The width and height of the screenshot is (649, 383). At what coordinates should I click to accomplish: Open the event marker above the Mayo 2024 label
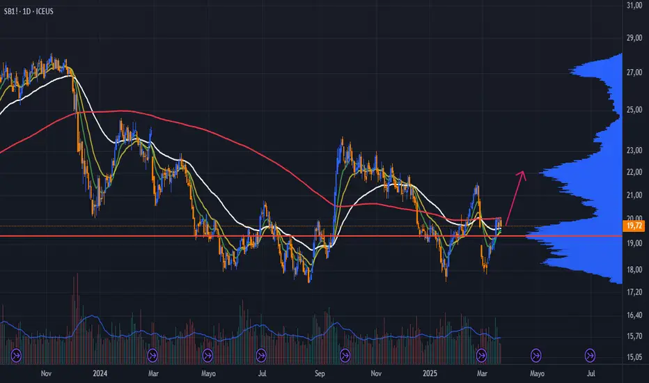coord(208,355)
